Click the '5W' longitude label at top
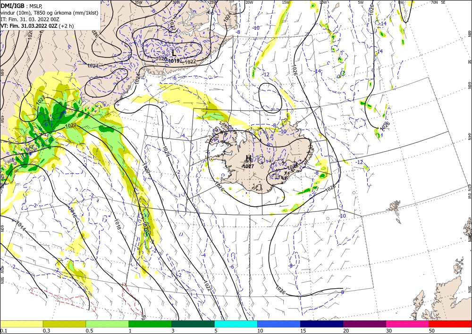Image resolution: width=472 pixels, height=334 pixels. pos(361,2)
